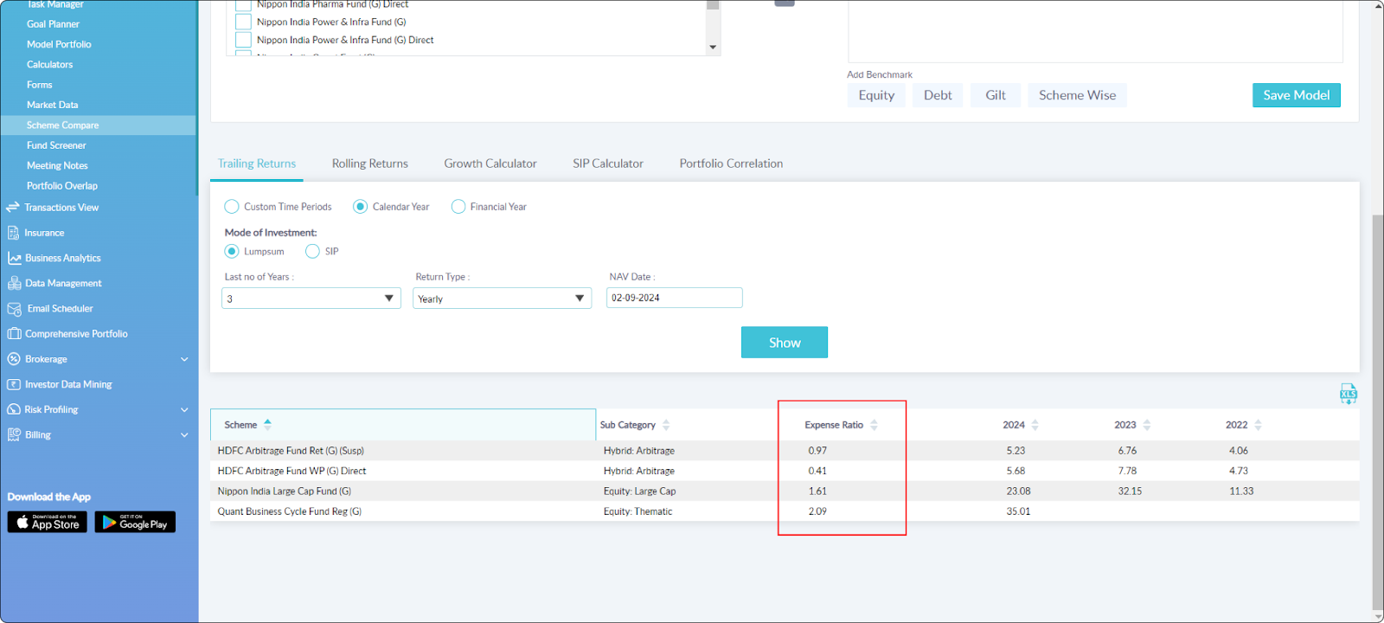Image resolution: width=1384 pixels, height=623 pixels.
Task: Check Nippon India Power & Infra Fund (G) Direct
Action: pos(243,40)
